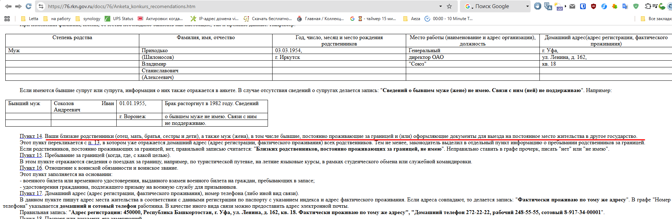Image resolution: width=672 pixels, height=219 pixels.
Task: Click the г. Воронеж table cell
Action: (x=139, y=116)
